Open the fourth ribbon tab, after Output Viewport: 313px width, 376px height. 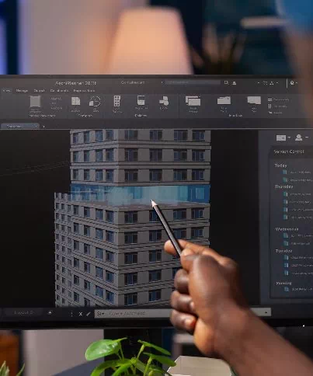(x=59, y=91)
